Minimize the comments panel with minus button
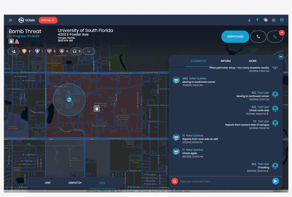Viewport: 292px width, 197px height. coord(281,57)
